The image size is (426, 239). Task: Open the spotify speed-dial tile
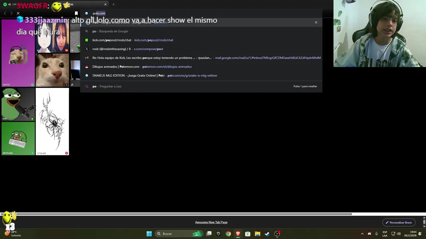click(x=18, y=53)
